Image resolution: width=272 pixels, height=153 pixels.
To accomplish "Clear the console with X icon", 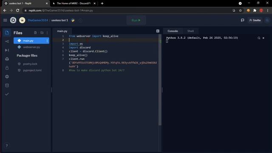I will [263, 38].
